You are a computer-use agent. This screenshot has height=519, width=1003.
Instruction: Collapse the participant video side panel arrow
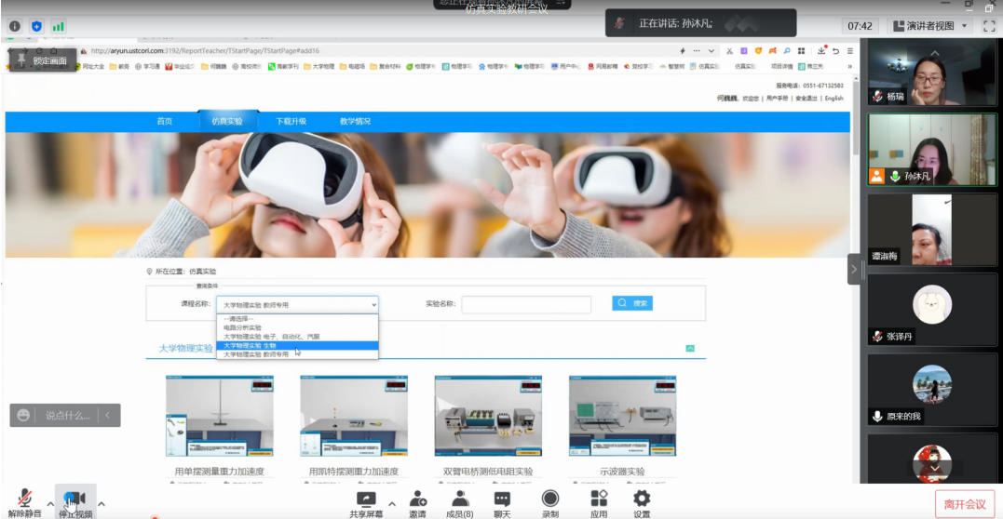(854, 269)
